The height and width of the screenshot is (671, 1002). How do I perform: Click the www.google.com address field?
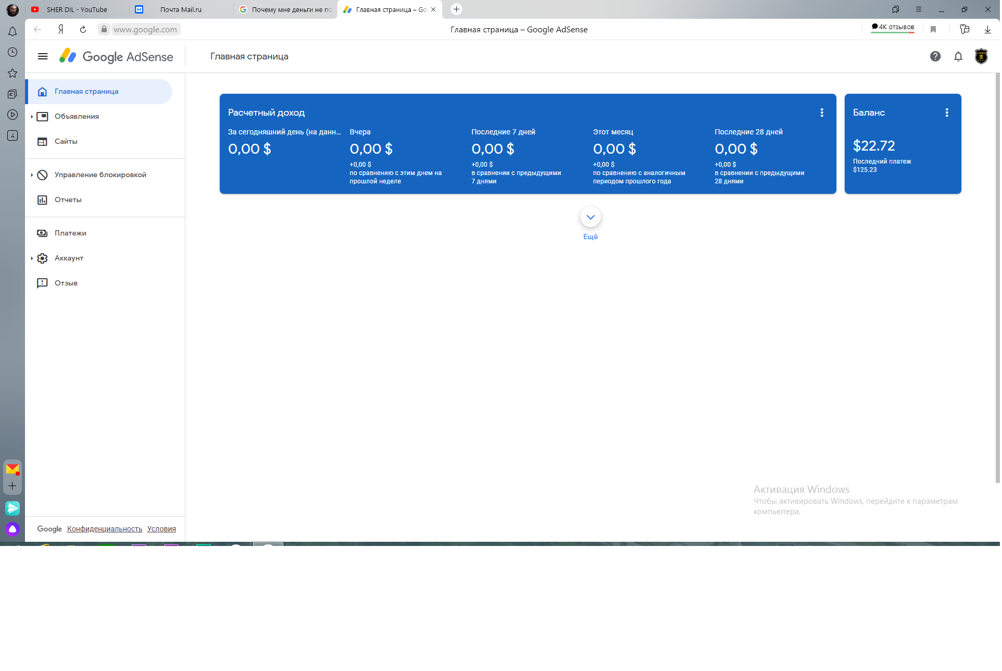pos(145,30)
